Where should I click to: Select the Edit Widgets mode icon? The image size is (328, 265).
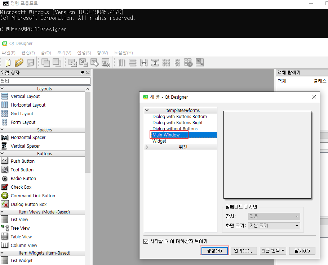pos(73,63)
